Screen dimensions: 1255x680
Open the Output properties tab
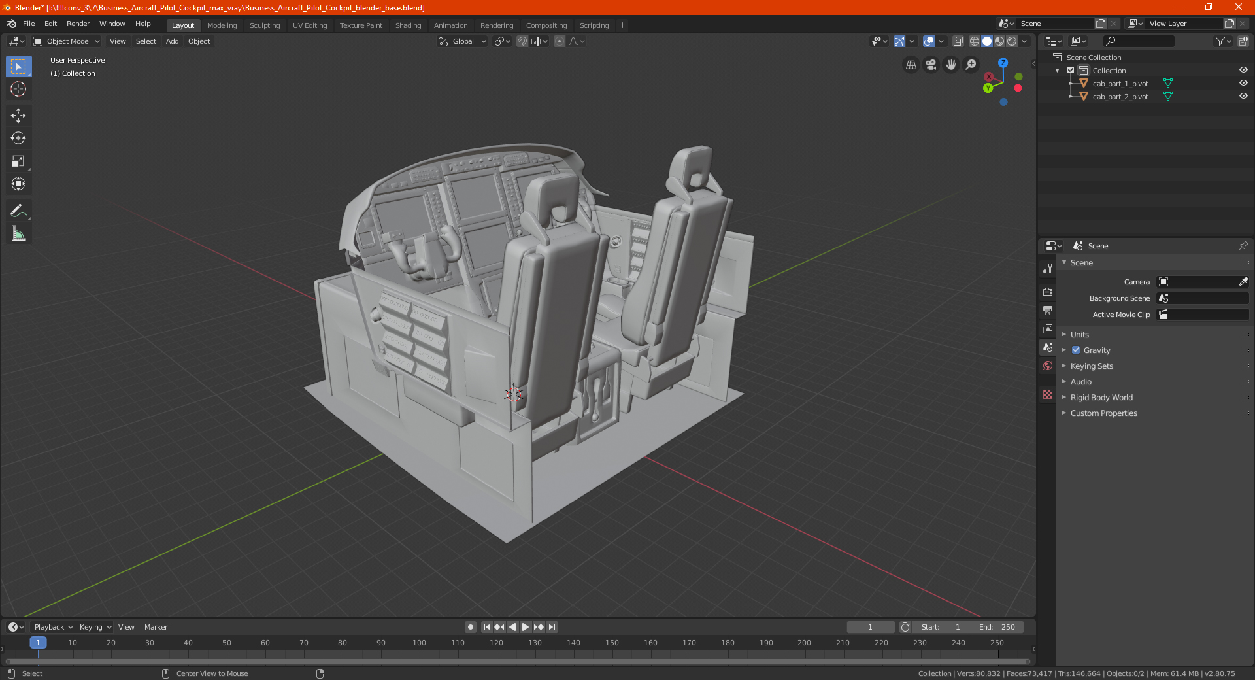click(1048, 310)
